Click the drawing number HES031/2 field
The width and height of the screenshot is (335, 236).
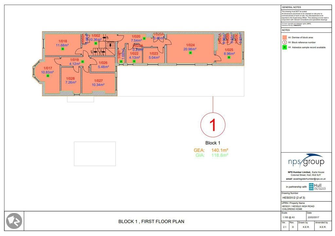(x=294, y=198)
